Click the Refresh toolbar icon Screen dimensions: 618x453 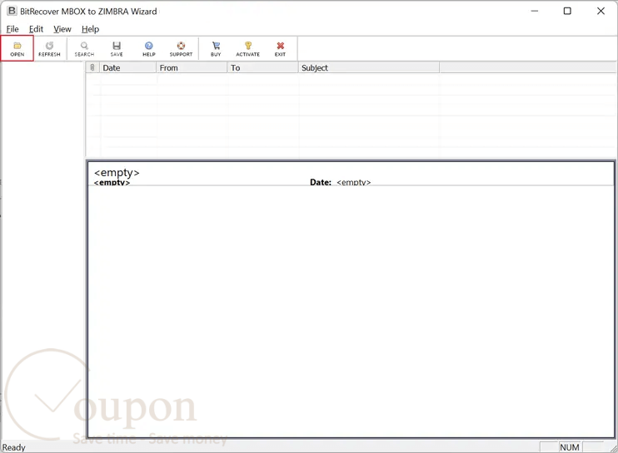click(x=49, y=48)
